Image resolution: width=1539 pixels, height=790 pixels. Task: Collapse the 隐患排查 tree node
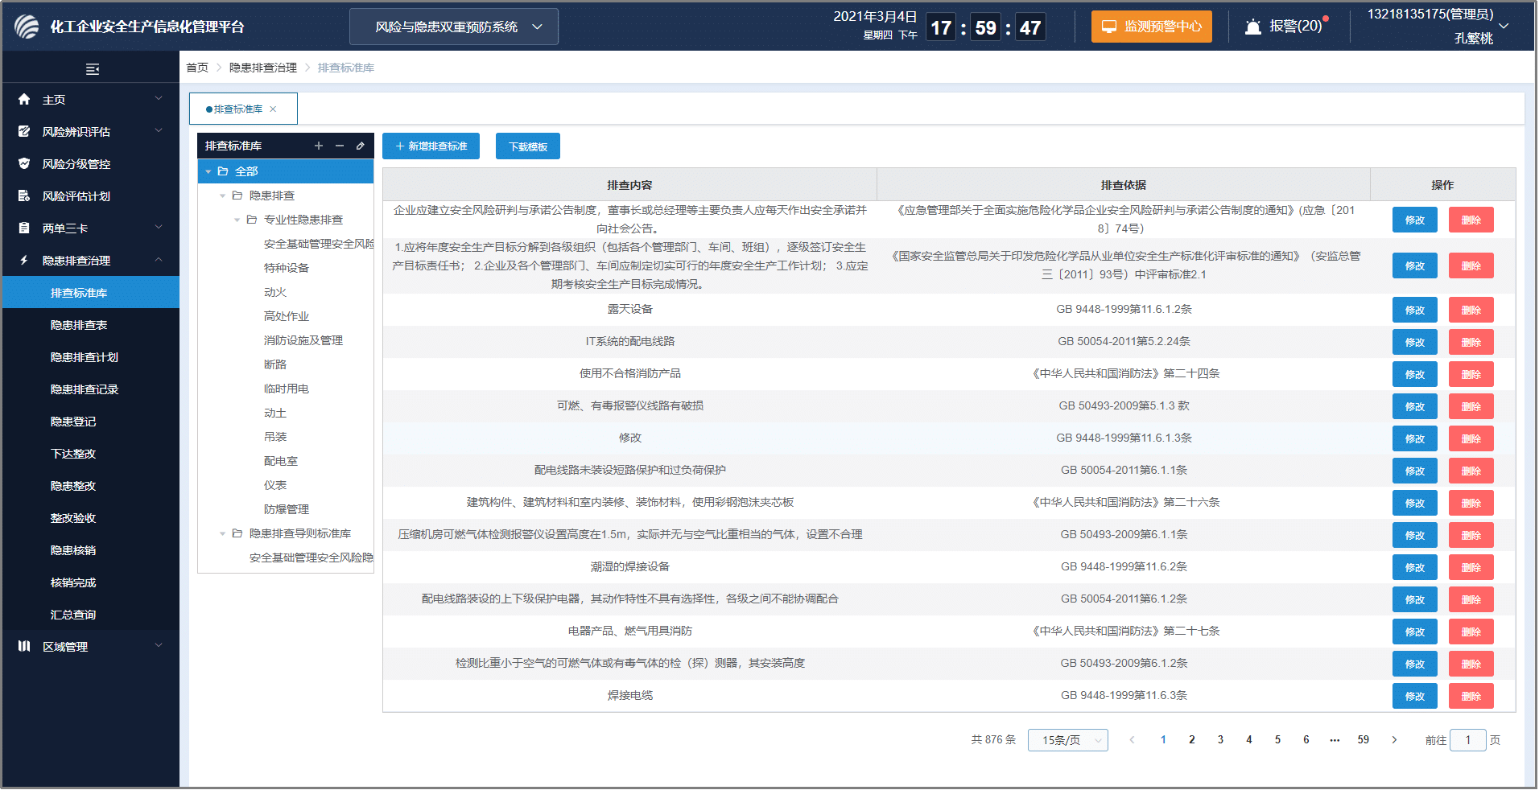tap(223, 196)
